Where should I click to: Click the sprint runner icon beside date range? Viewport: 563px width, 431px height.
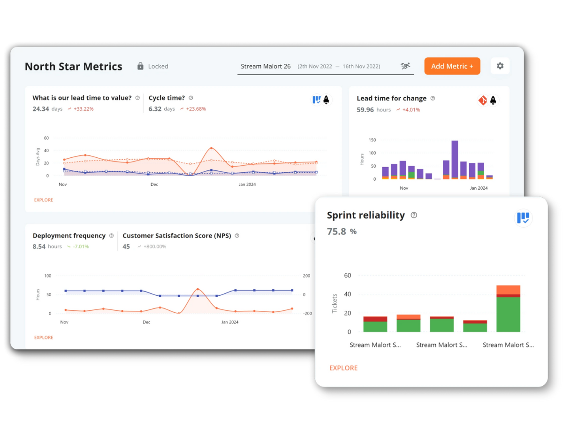coord(405,66)
